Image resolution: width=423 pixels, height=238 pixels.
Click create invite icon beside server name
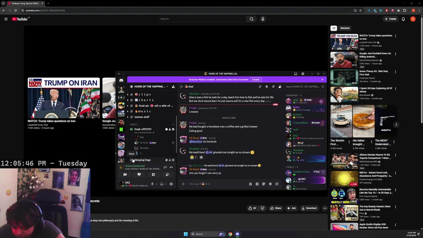pos(173,87)
